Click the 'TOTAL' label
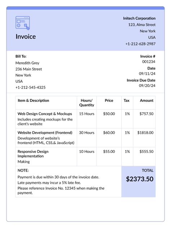The width and height of the screenshot is (171, 228). coord(148,171)
